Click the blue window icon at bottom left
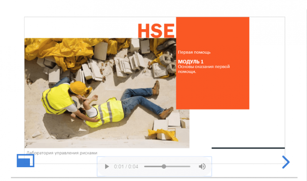This screenshot has width=307, height=181. click(26, 161)
